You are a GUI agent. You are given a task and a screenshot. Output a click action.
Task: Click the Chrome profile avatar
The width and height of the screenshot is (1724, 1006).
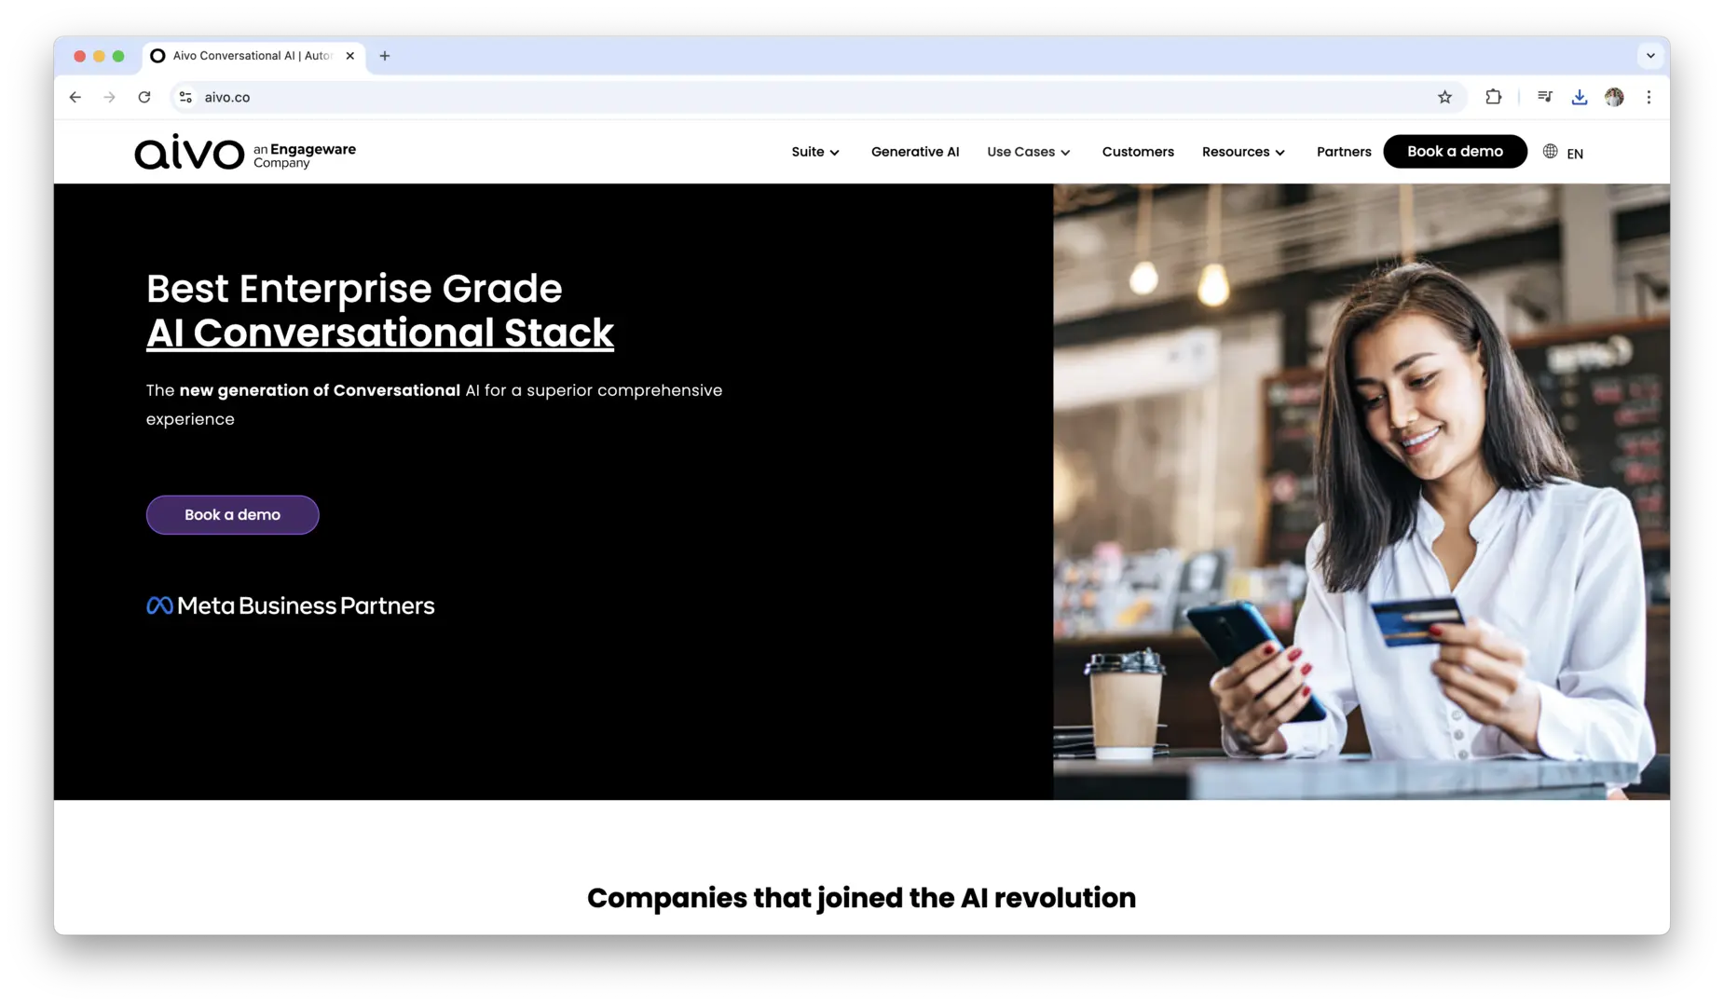[1614, 97]
